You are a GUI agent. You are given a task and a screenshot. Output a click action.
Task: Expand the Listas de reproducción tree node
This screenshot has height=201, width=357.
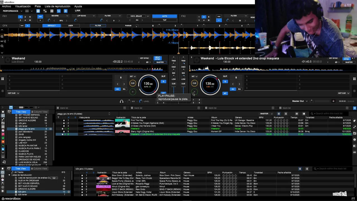9,175
